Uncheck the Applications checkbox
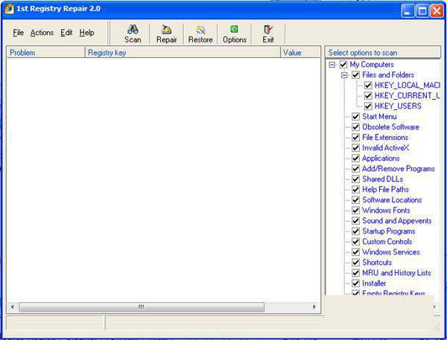 pos(355,158)
